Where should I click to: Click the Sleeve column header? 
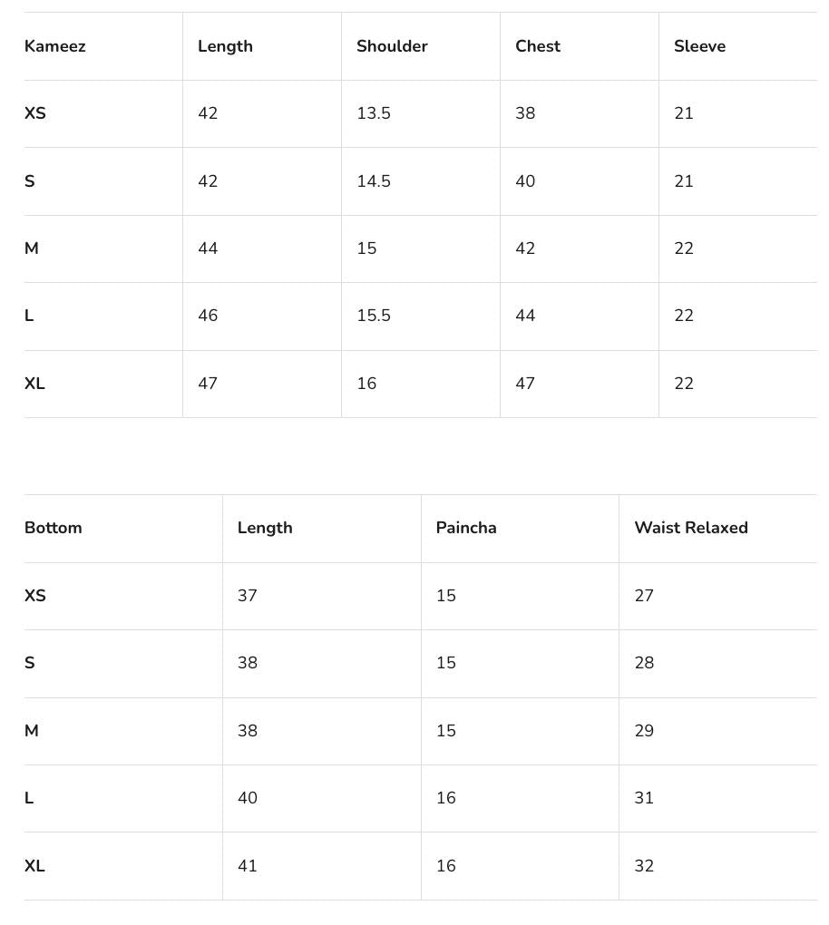coord(699,46)
